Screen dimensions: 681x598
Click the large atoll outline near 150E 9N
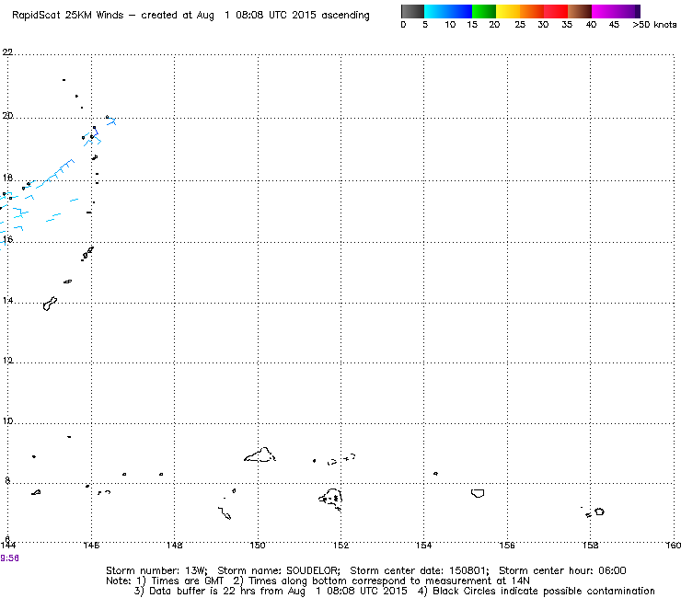click(x=260, y=454)
